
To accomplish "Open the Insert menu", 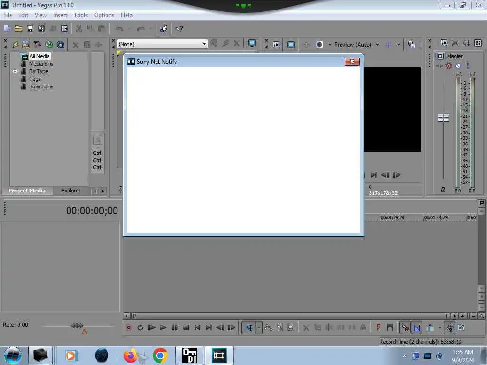I will point(60,15).
